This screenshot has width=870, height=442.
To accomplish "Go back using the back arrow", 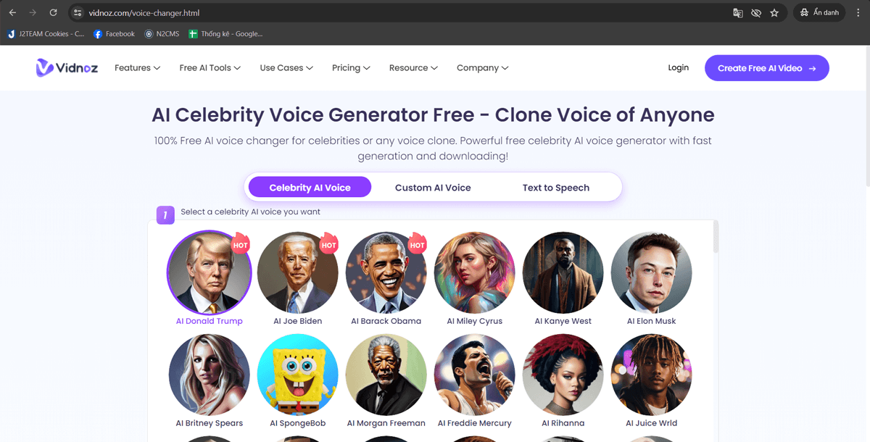I will pos(12,12).
